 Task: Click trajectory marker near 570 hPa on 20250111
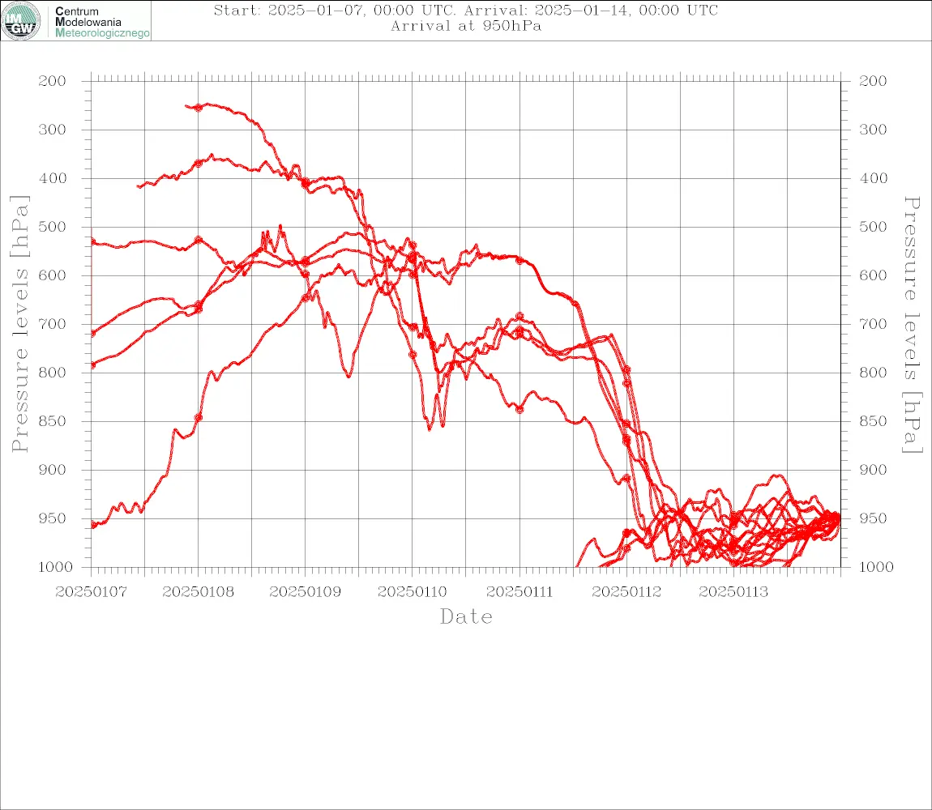(x=519, y=260)
